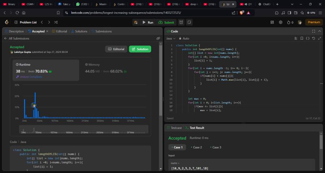The height and width of the screenshot is (173, 325).
Task: Select Case 2 result
Action: tap(196, 147)
